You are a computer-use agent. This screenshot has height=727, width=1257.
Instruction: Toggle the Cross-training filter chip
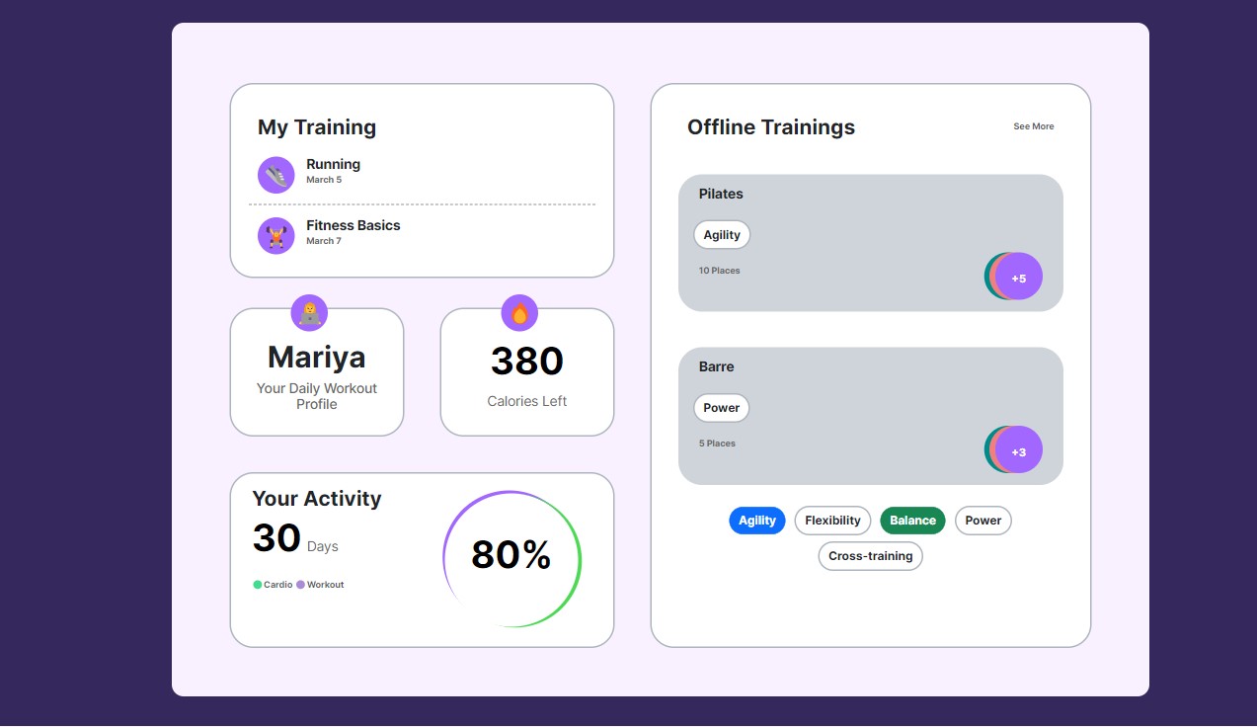(x=870, y=556)
